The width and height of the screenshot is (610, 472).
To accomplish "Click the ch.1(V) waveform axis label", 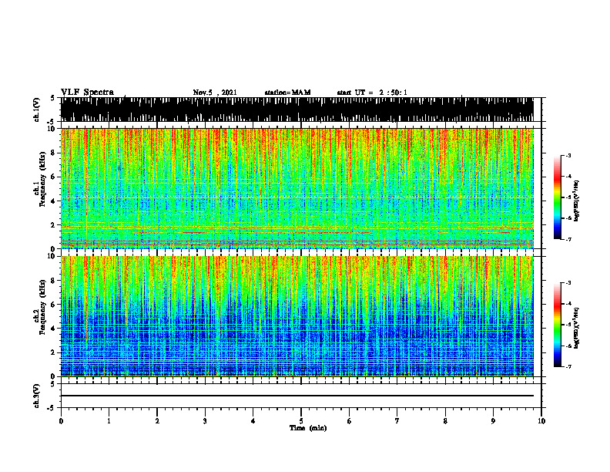I will pyautogui.click(x=36, y=110).
